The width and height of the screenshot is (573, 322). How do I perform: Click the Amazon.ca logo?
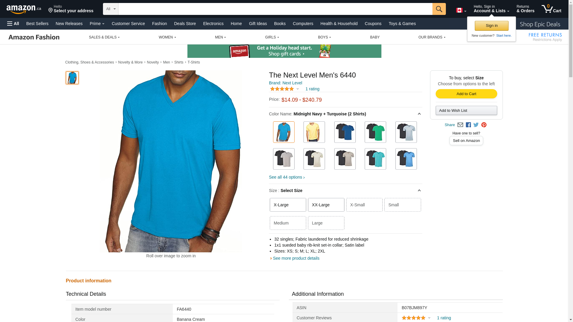click(24, 9)
